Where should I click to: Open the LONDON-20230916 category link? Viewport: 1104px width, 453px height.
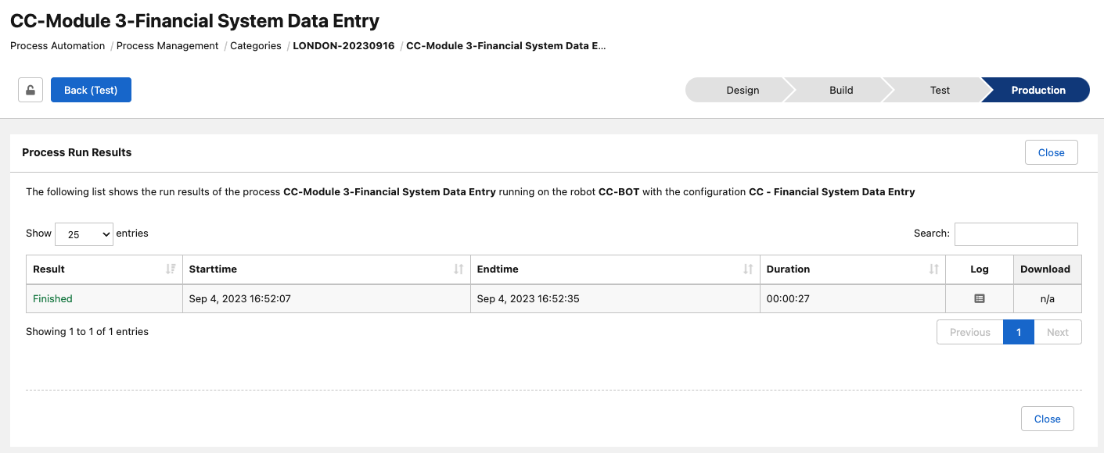(344, 45)
